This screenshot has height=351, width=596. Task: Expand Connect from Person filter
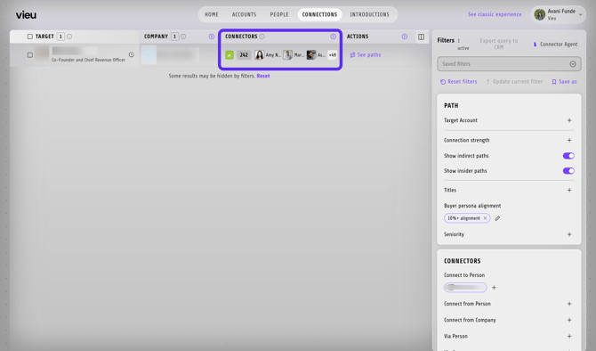569,304
